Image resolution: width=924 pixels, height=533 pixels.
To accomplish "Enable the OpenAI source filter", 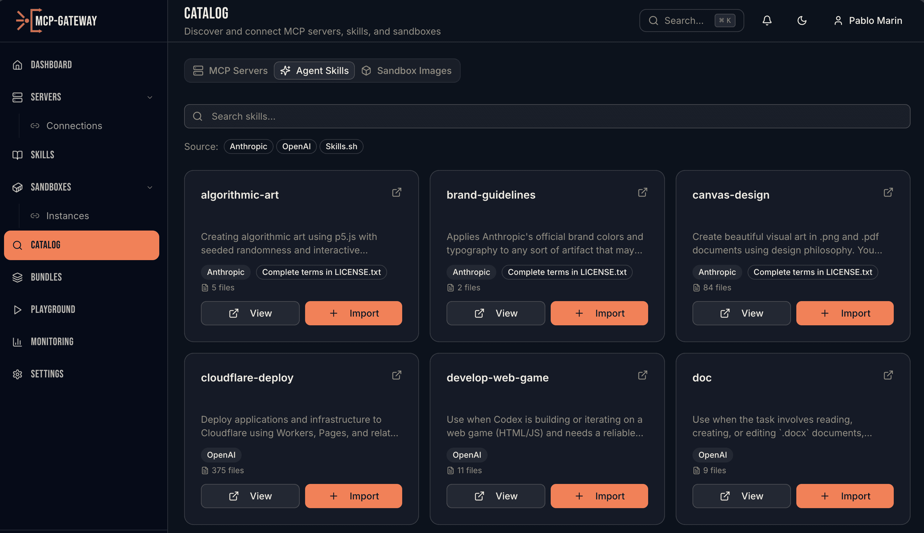I will (x=296, y=147).
